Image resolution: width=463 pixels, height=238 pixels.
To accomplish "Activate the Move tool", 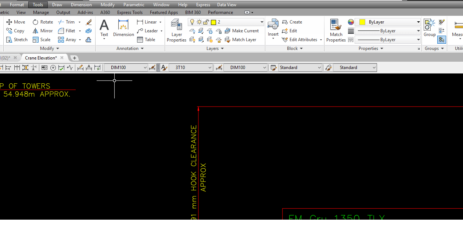I will click(15, 22).
